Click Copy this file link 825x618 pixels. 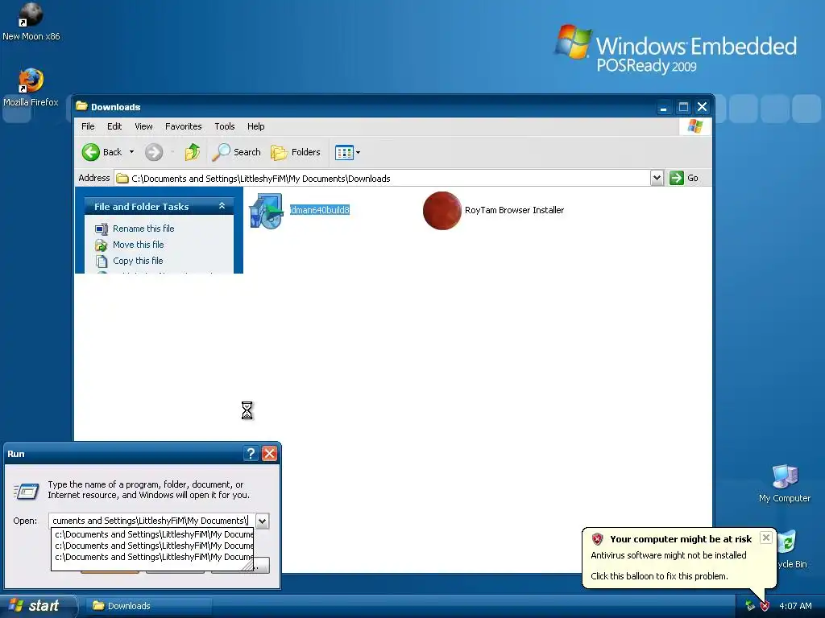pos(138,261)
